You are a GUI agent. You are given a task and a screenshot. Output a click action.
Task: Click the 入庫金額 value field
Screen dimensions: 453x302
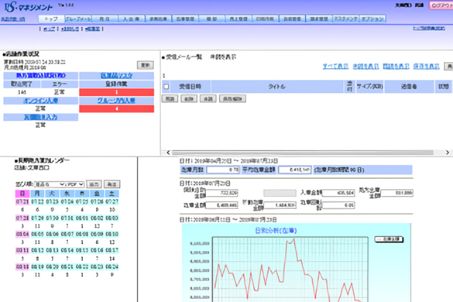[x=338, y=193]
